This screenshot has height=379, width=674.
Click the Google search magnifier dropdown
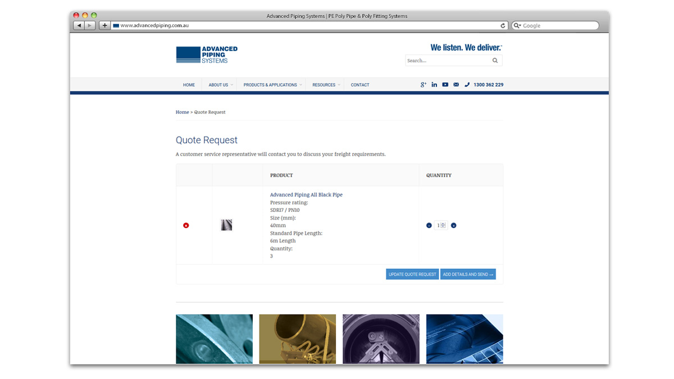518,25
